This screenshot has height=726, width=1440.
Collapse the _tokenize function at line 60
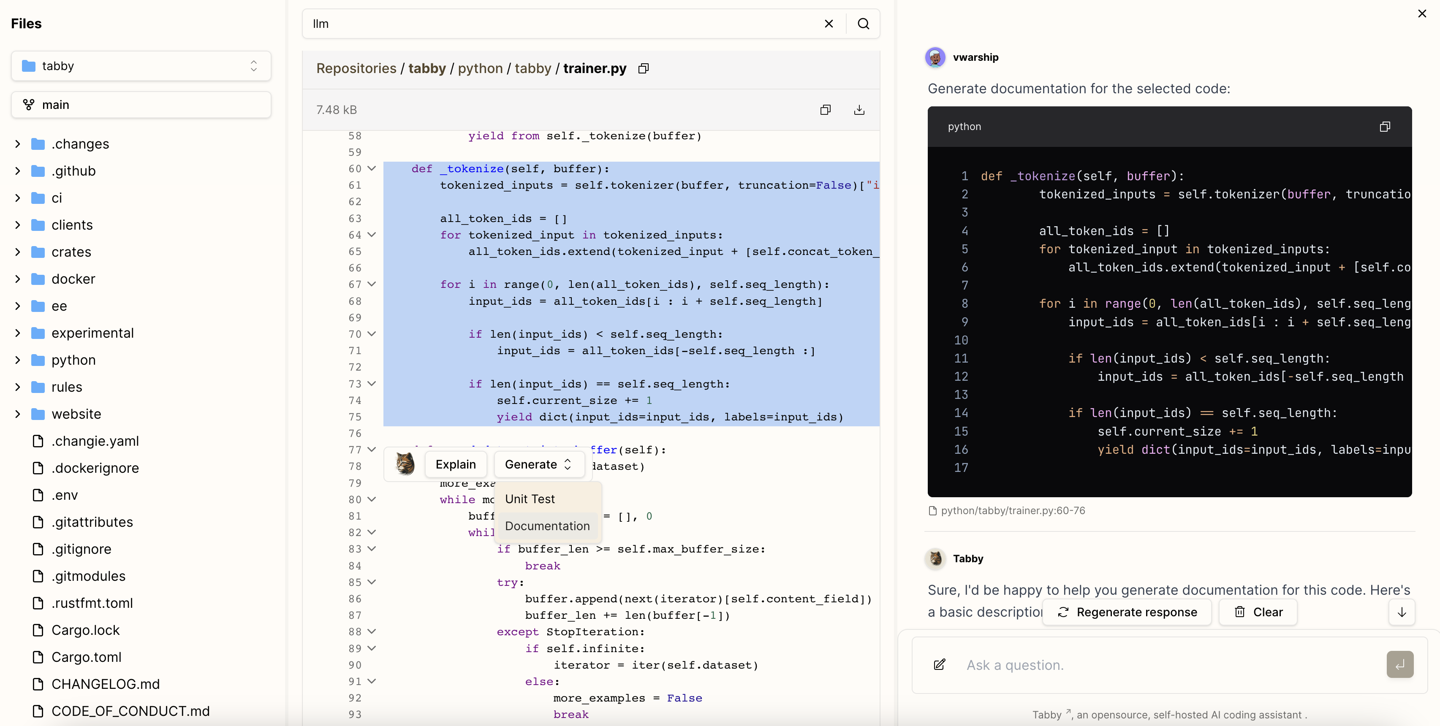point(372,168)
